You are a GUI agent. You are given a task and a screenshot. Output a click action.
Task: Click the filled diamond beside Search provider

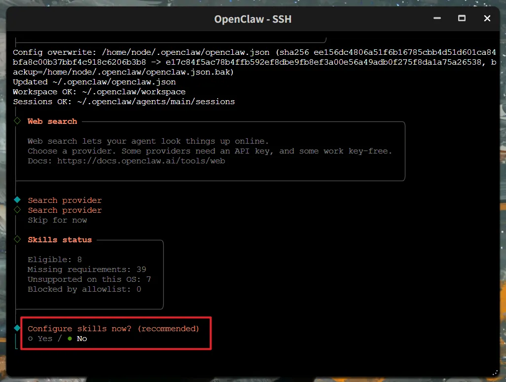17,200
